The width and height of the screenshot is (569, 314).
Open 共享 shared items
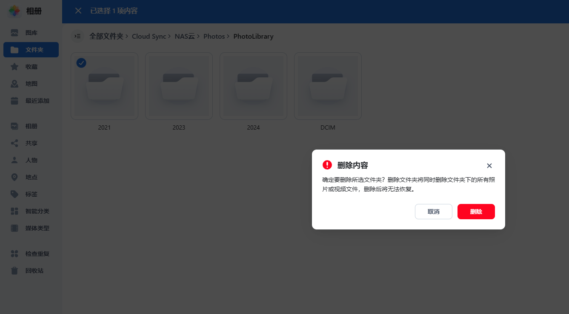[x=31, y=143]
